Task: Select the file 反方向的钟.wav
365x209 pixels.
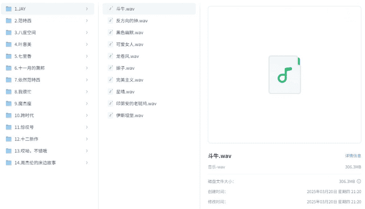Action: [x=131, y=21]
